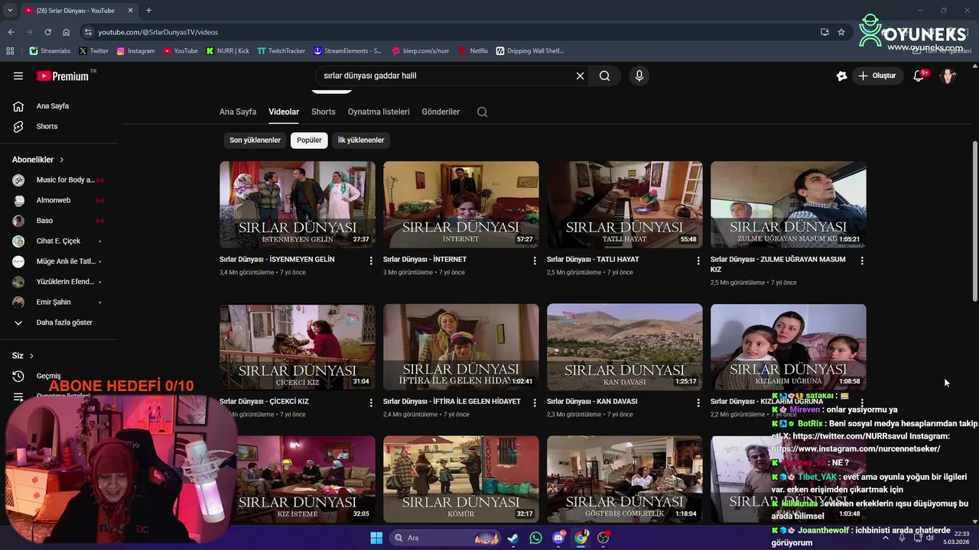
Task: Select the Popüler filter chip
Action: [309, 141]
